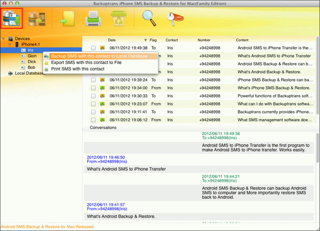
Task: Select Bob in the contacts tree
Action: click(x=31, y=67)
